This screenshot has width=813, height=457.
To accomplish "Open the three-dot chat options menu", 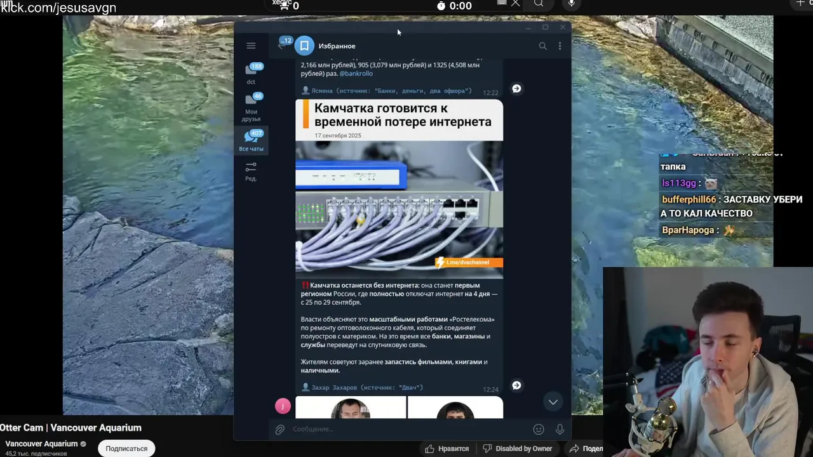I will [560, 46].
